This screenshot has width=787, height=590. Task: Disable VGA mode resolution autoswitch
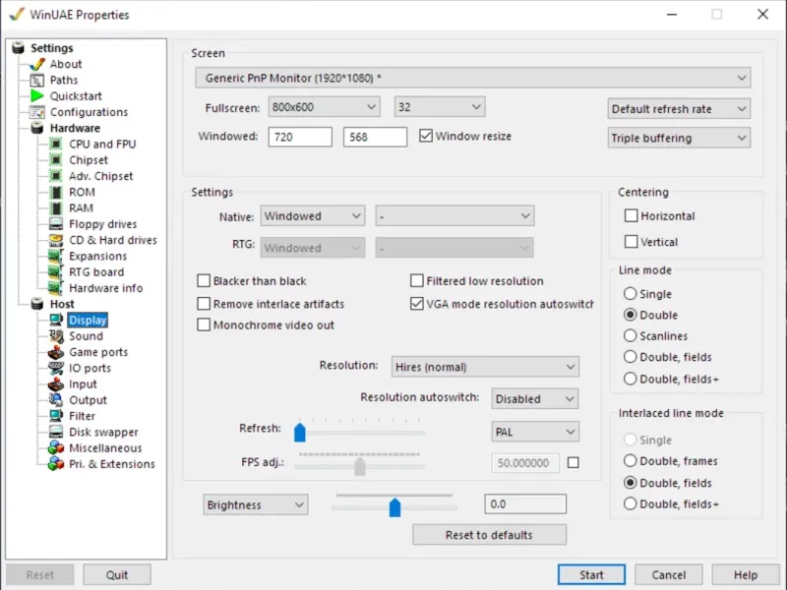click(416, 304)
